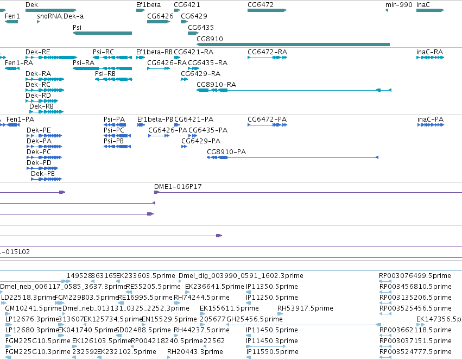Open the Dek-RD transcript label
Image resolution: width=462 pixels, height=360 pixels.
tap(38, 96)
